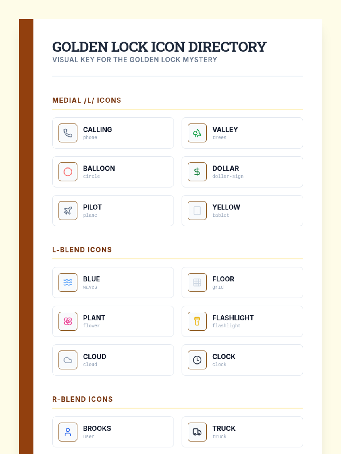Select the truck icon

(197, 432)
